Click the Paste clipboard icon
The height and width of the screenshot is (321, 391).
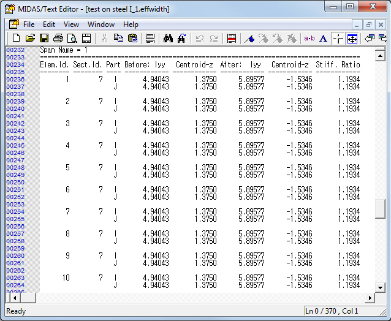132,39
